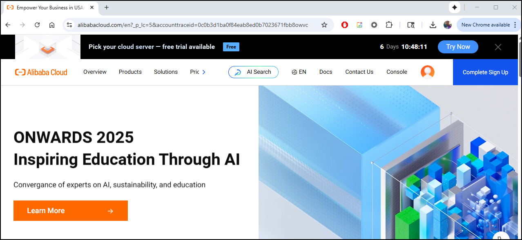Screen dimensions: 522x240
Task: Click the EN language globe icon
Action: 294,72
